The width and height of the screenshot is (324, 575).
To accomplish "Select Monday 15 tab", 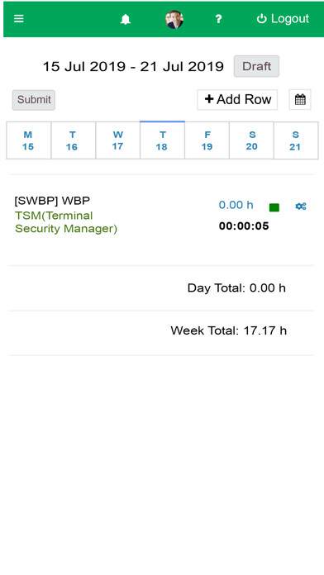I will [28, 140].
